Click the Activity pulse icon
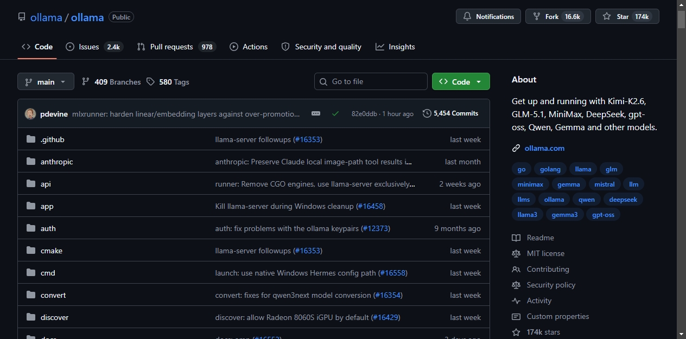 click(x=516, y=300)
